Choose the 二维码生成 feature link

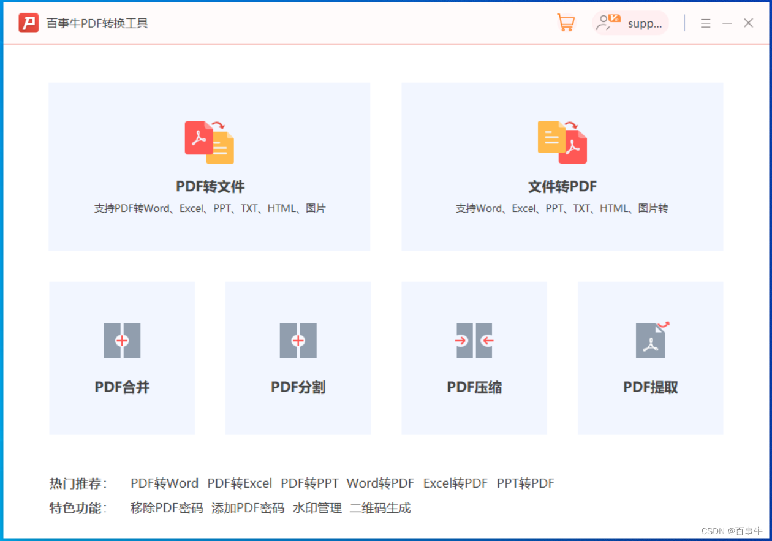(x=380, y=508)
